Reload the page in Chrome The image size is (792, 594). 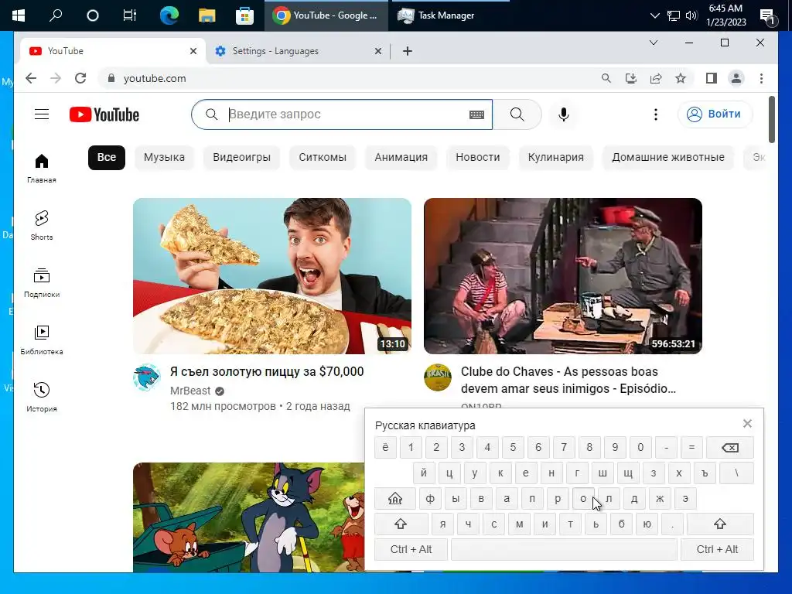[80, 78]
